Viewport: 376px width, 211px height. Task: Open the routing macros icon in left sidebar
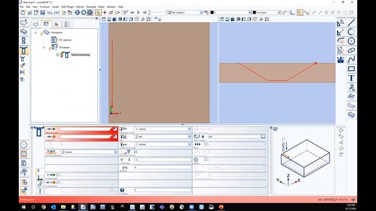23,50
